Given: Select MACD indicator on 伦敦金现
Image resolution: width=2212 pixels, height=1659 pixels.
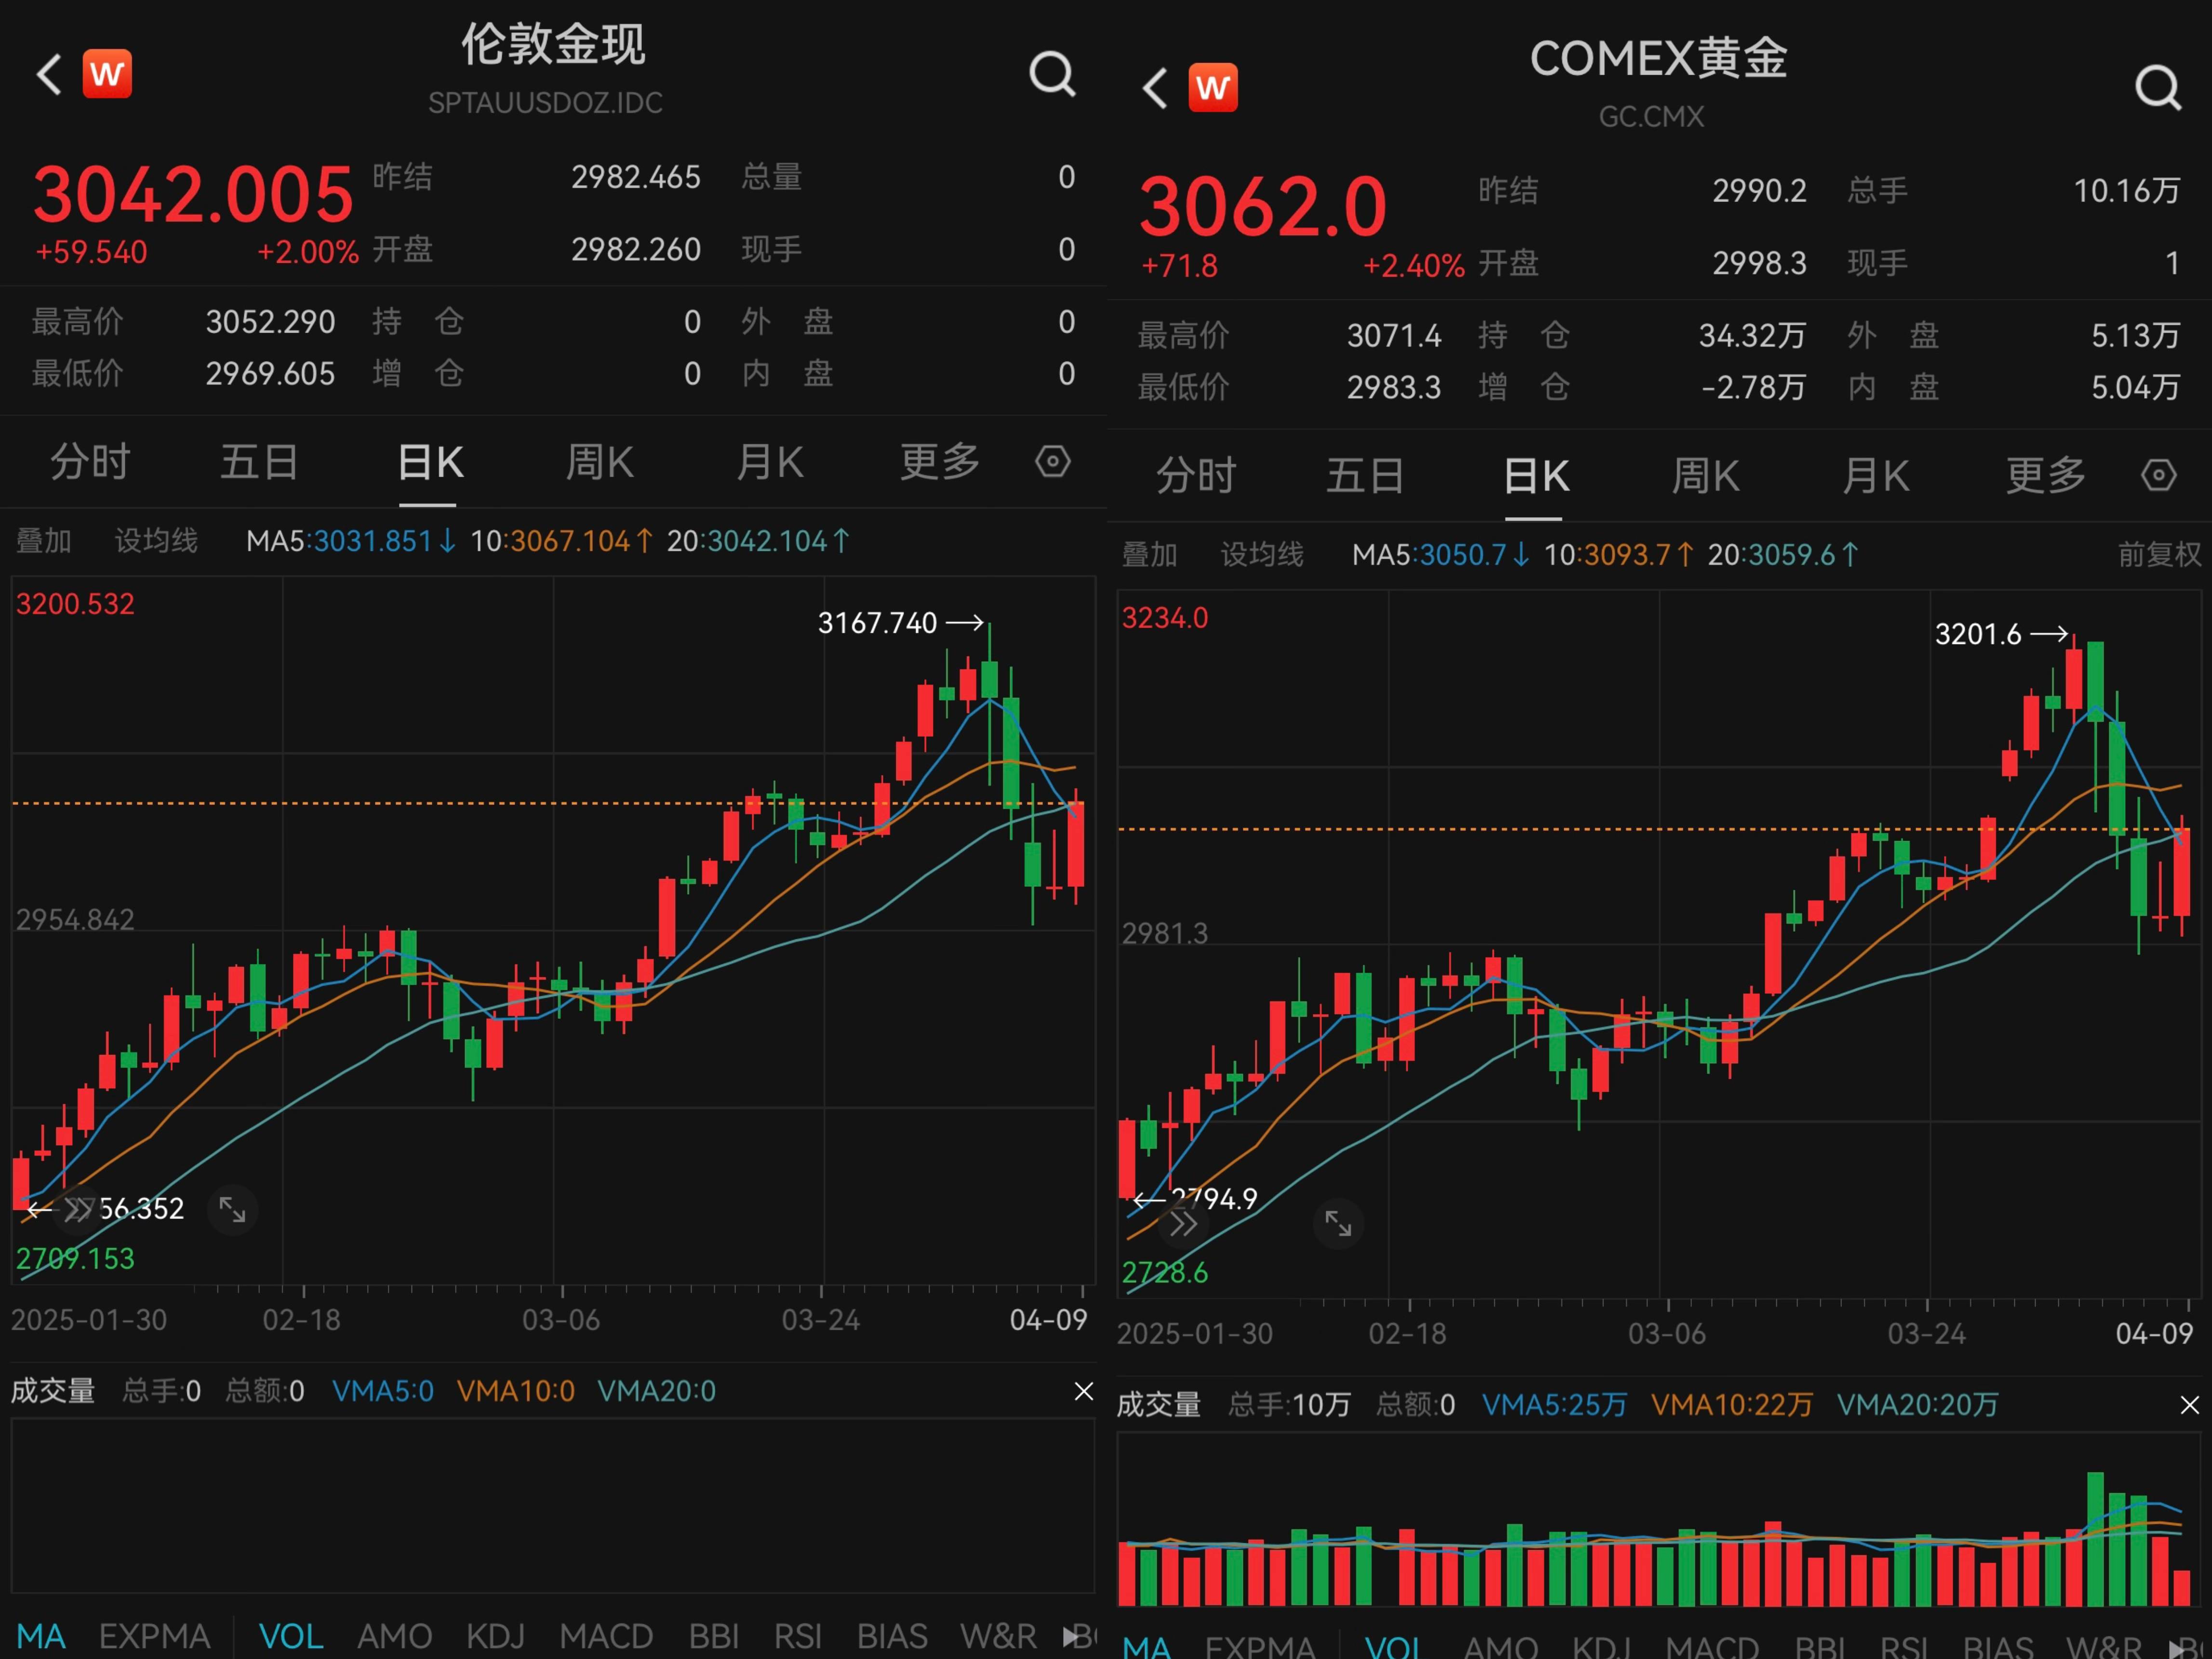Looking at the screenshot, I should 606,1636.
